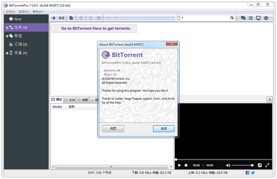Click the search magnifier icon

(232, 18)
